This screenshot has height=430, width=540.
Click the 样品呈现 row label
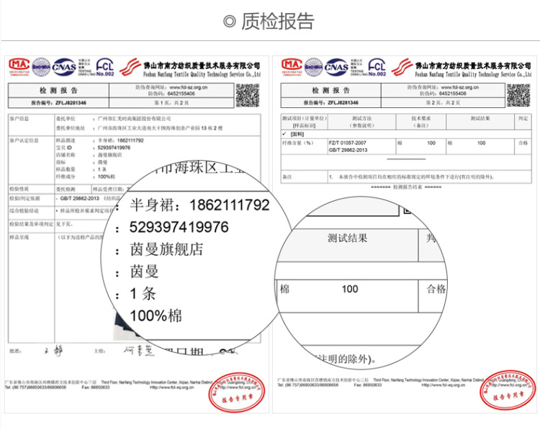[19, 238]
